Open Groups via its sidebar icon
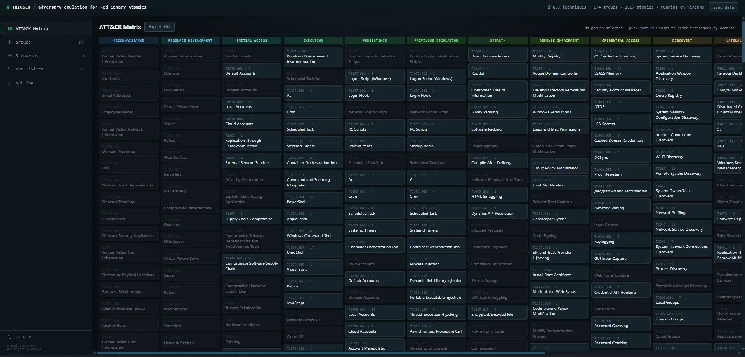Viewport: 745px width, 357px height. click(10, 42)
